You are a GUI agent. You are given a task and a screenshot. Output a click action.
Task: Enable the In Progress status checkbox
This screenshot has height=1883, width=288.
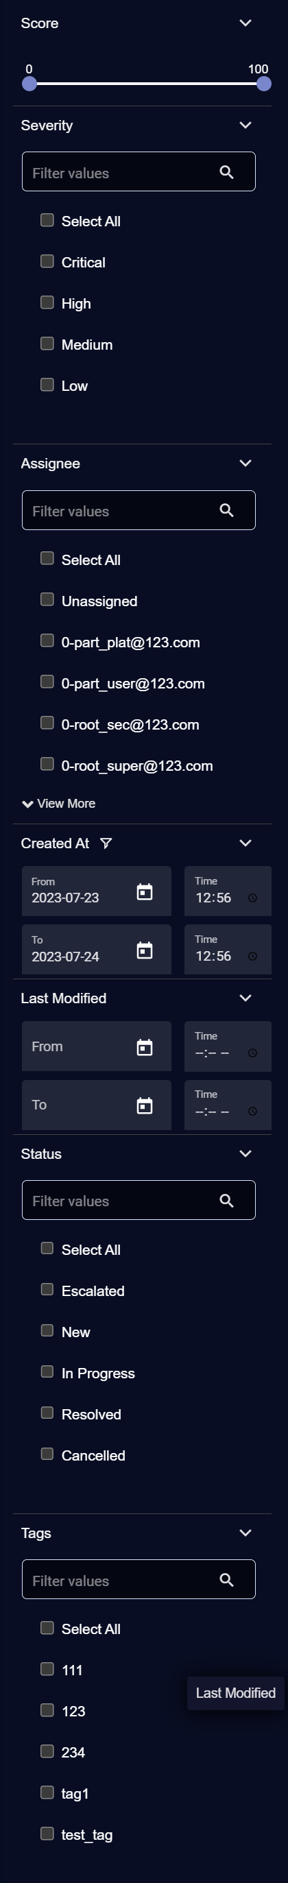tap(47, 1372)
